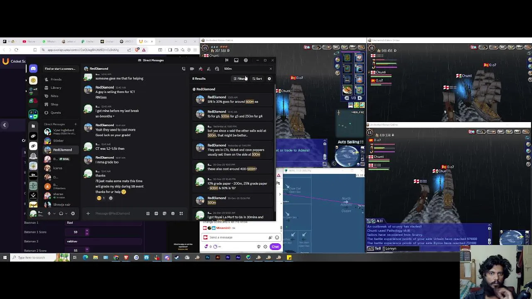Open sticker picker in message bar
Screen dimensions: 532x299
(x=165, y=213)
